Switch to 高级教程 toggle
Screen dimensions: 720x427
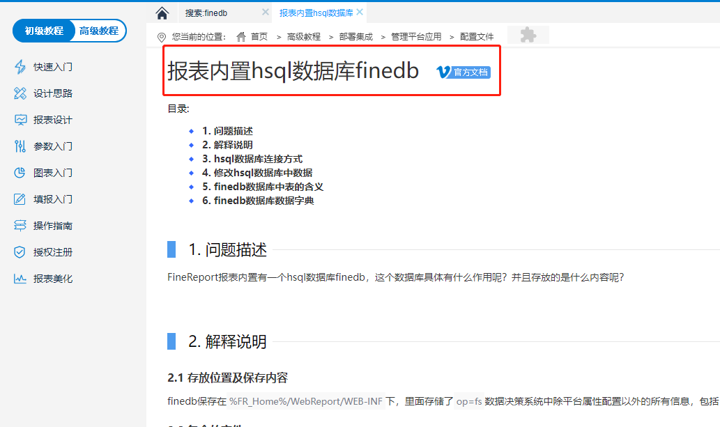99,31
